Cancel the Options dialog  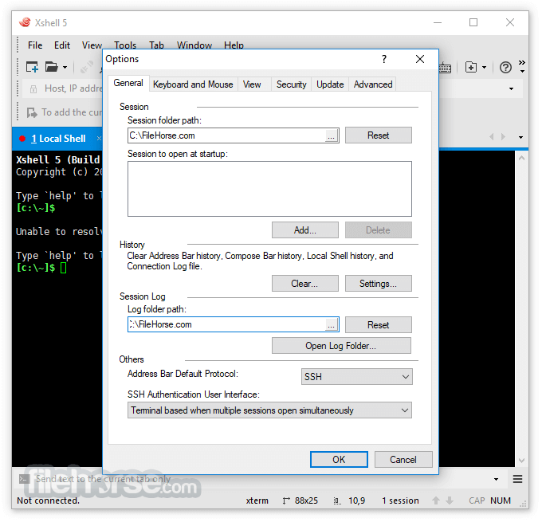click(403, 459)
